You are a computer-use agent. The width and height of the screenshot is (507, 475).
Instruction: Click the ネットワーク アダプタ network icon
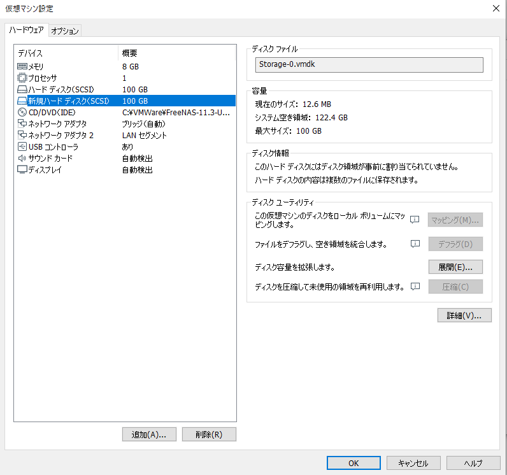pos(22,124)
